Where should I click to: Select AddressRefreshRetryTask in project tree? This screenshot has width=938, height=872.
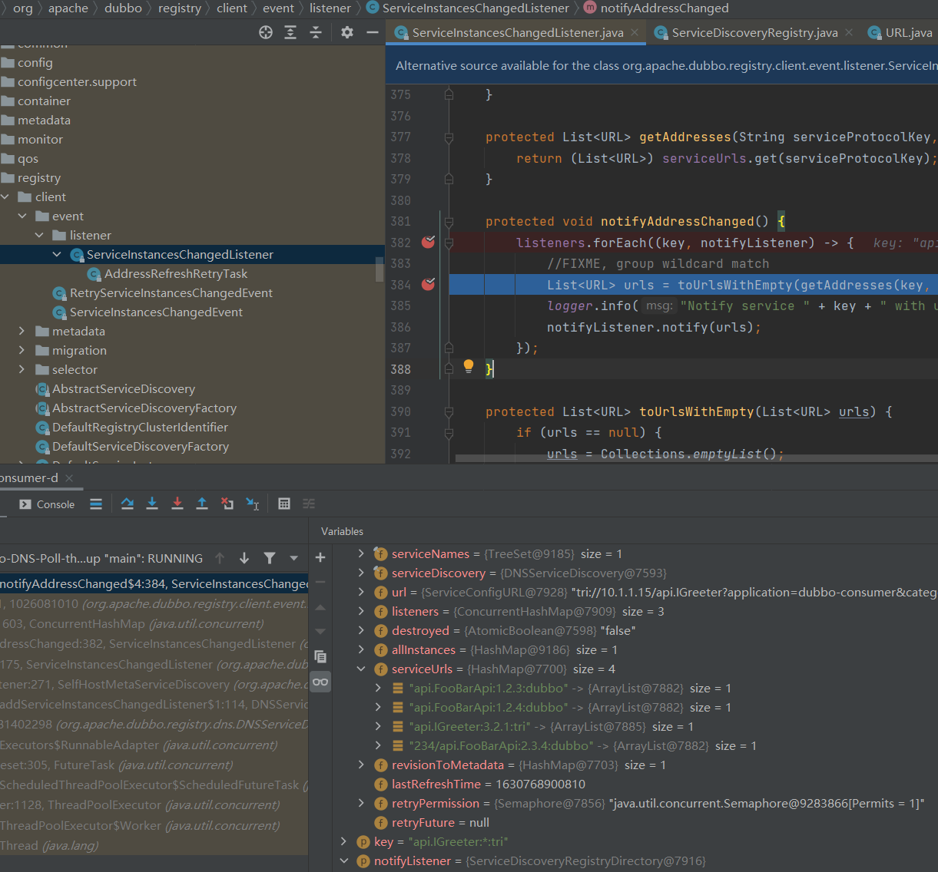(x=176, y=273)
